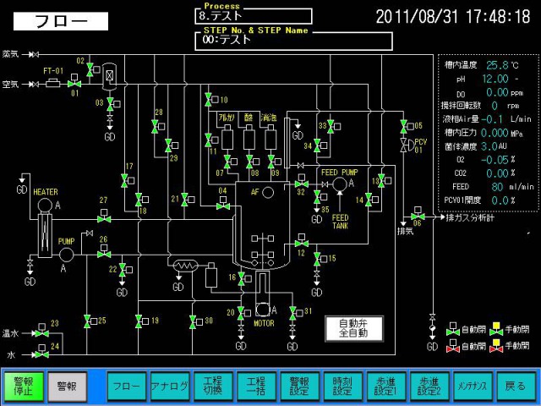This screenshot has width=541, height=406.
Task: Click valve 03 below the filter
Action: [x=112, y=104]
